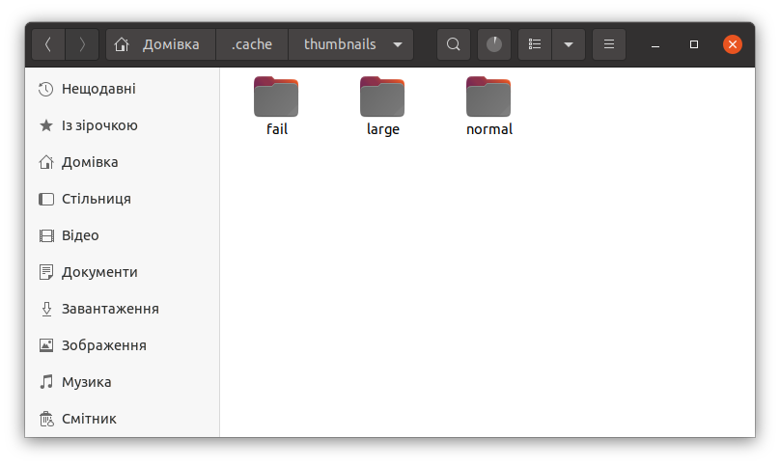This screenshot has height=465, width=780.
Task: Select Із зірочкою starred items
Action: 99,125
